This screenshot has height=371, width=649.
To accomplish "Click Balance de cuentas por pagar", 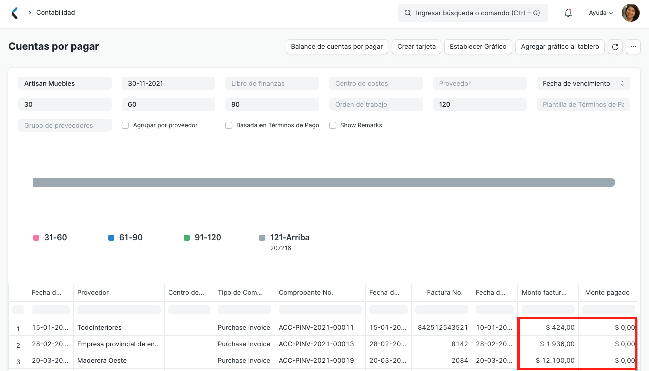I will 336,46.
